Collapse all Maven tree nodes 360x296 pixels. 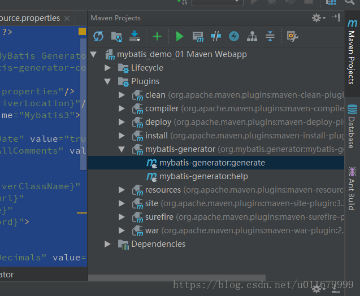(x=270, y=36)
